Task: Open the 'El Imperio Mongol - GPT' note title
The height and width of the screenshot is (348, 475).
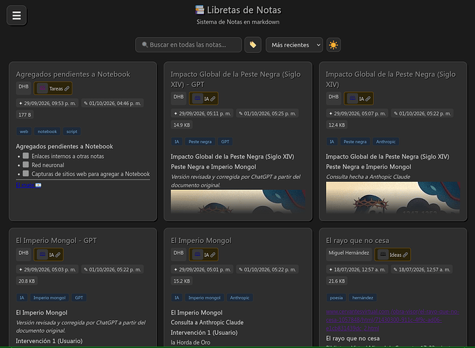Action: (x=56, y=241)
